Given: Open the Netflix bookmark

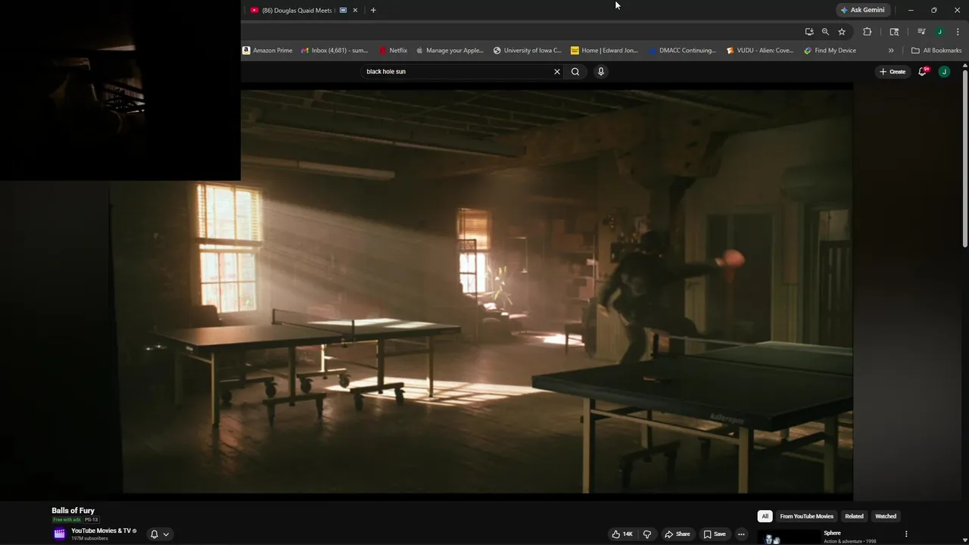Looking at the screenshot, I should [x=393, y=51].
